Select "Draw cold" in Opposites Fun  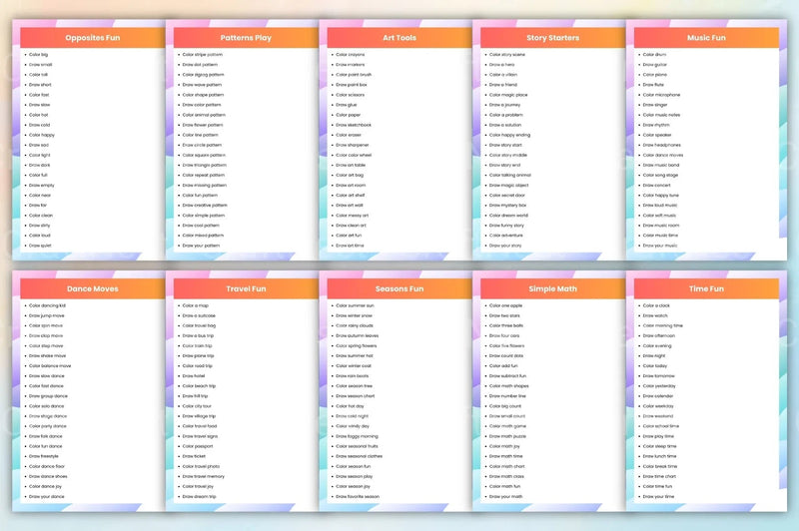click(x=39, y=125)
